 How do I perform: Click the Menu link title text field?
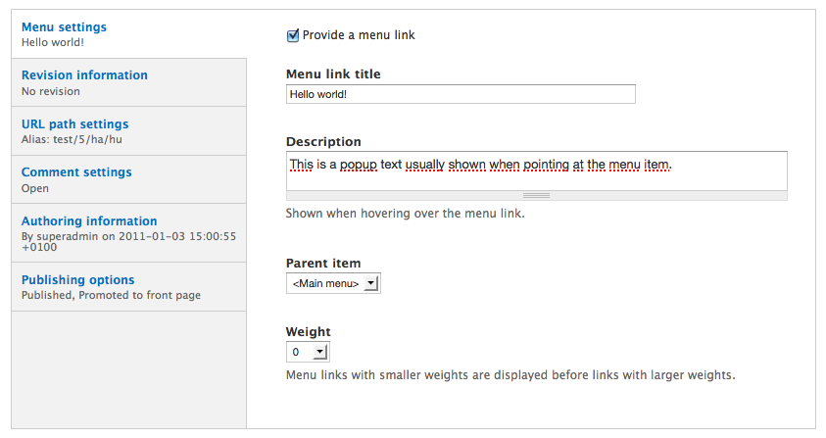tap(461, 94)
